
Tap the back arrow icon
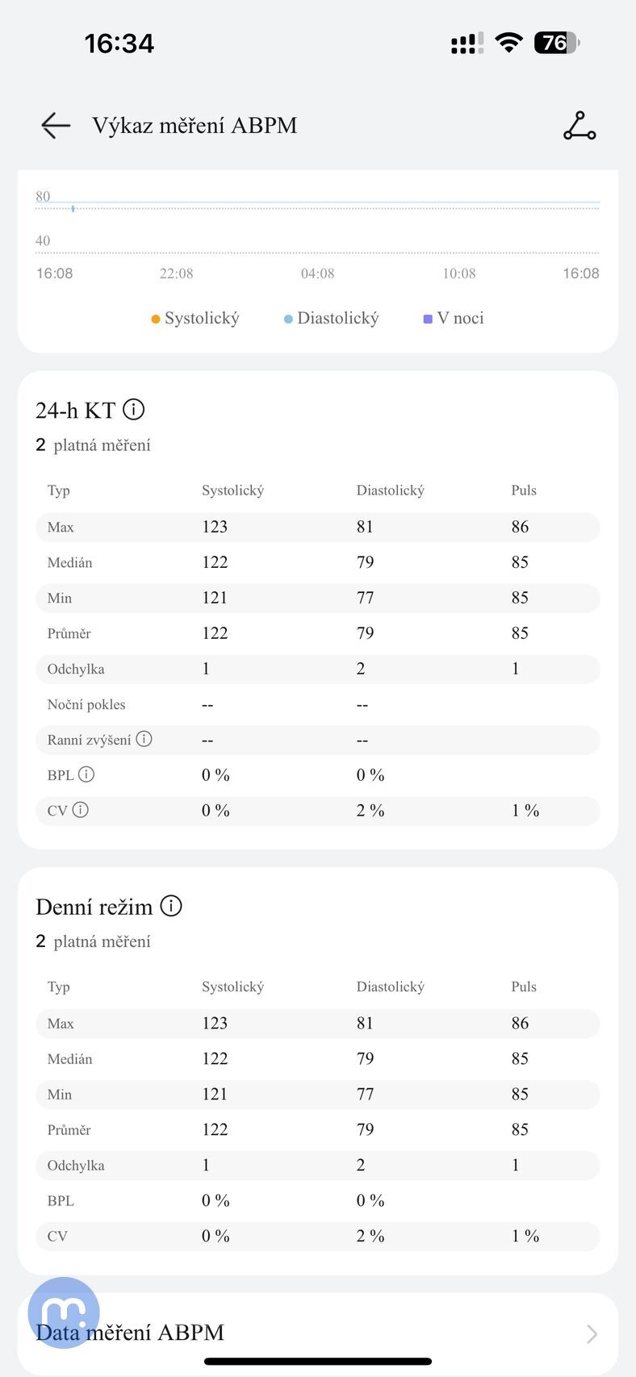pos(56,125)
